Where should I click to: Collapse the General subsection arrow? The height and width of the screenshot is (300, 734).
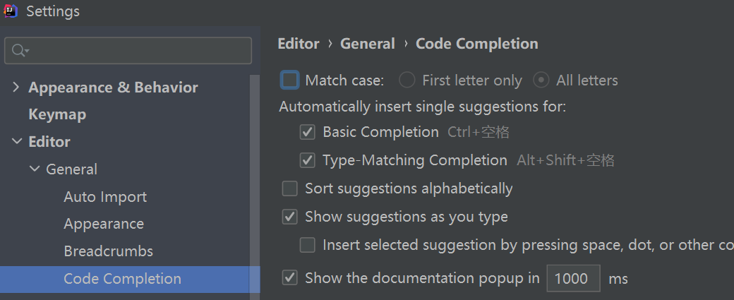tap(34, 169)
